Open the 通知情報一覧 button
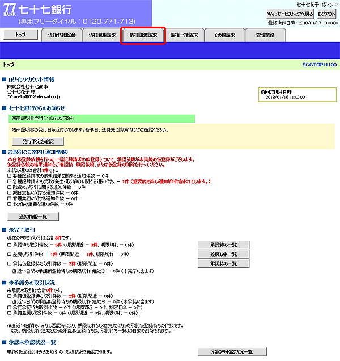This screenshot has height=361, width=340. coord(33,216)
